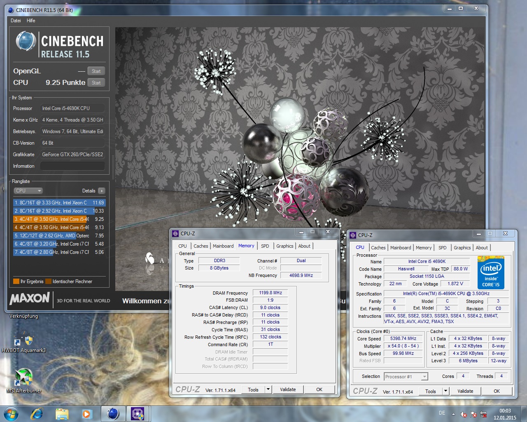Click the Intel Core i5 logo badge

coord(491,273)
